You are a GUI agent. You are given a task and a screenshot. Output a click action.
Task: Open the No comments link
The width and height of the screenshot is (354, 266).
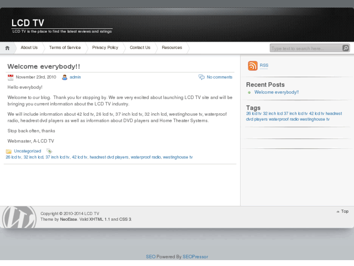coord(220,77)
